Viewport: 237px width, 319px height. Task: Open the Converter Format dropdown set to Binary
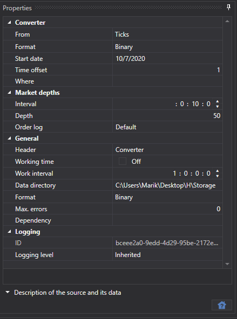click(x=167, y=47)
